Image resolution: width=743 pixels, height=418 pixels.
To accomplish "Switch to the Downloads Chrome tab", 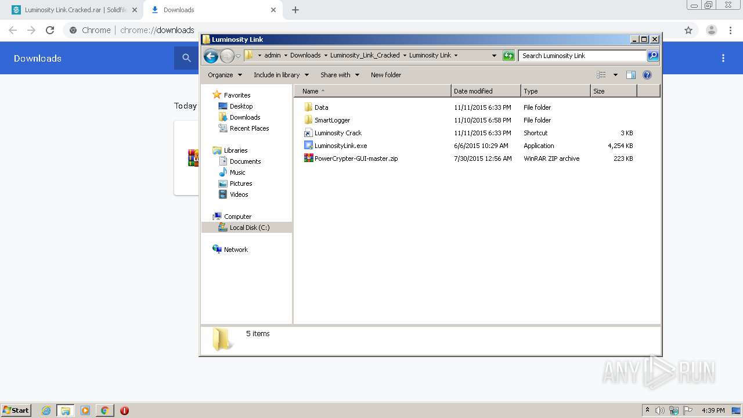I will pos(213,10).
